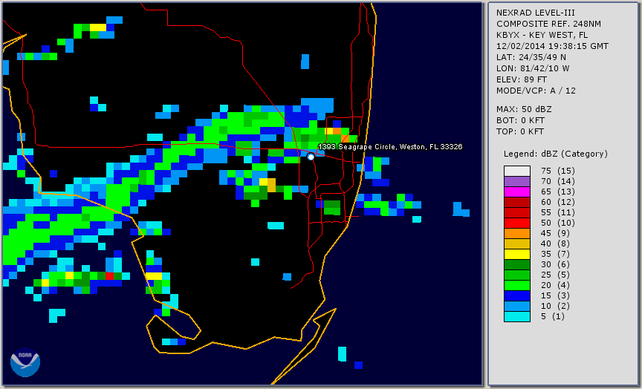Click the TOP: 0 KFT reading
Image resolution: width=642 pixels, height=389 pixels.
pyautogui.click(x=520, y=131)
